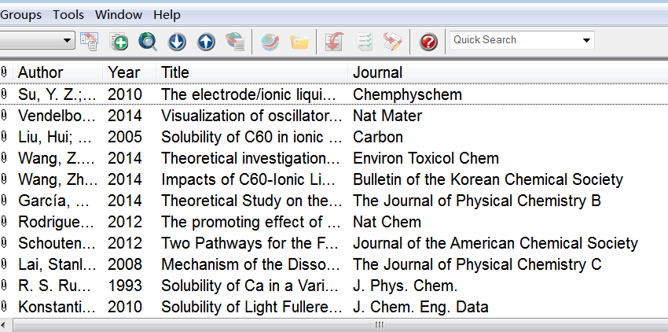Click the Format Bibliography icon
668x332 pixels.
click(x=364, y=41)
